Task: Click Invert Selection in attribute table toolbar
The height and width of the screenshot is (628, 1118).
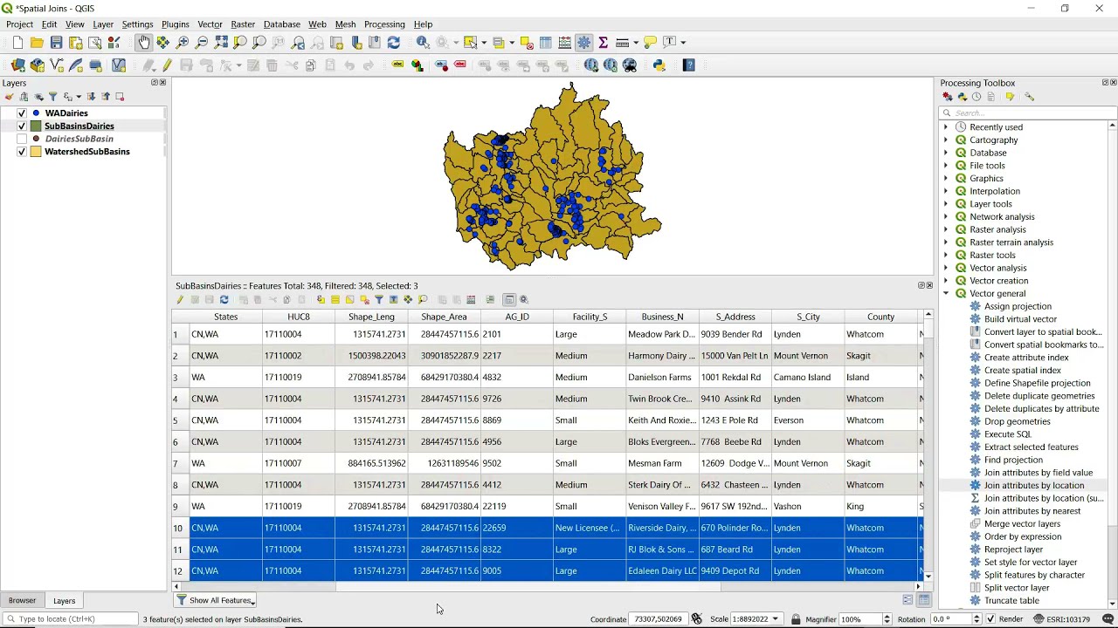Action: [x=350, y=300]
